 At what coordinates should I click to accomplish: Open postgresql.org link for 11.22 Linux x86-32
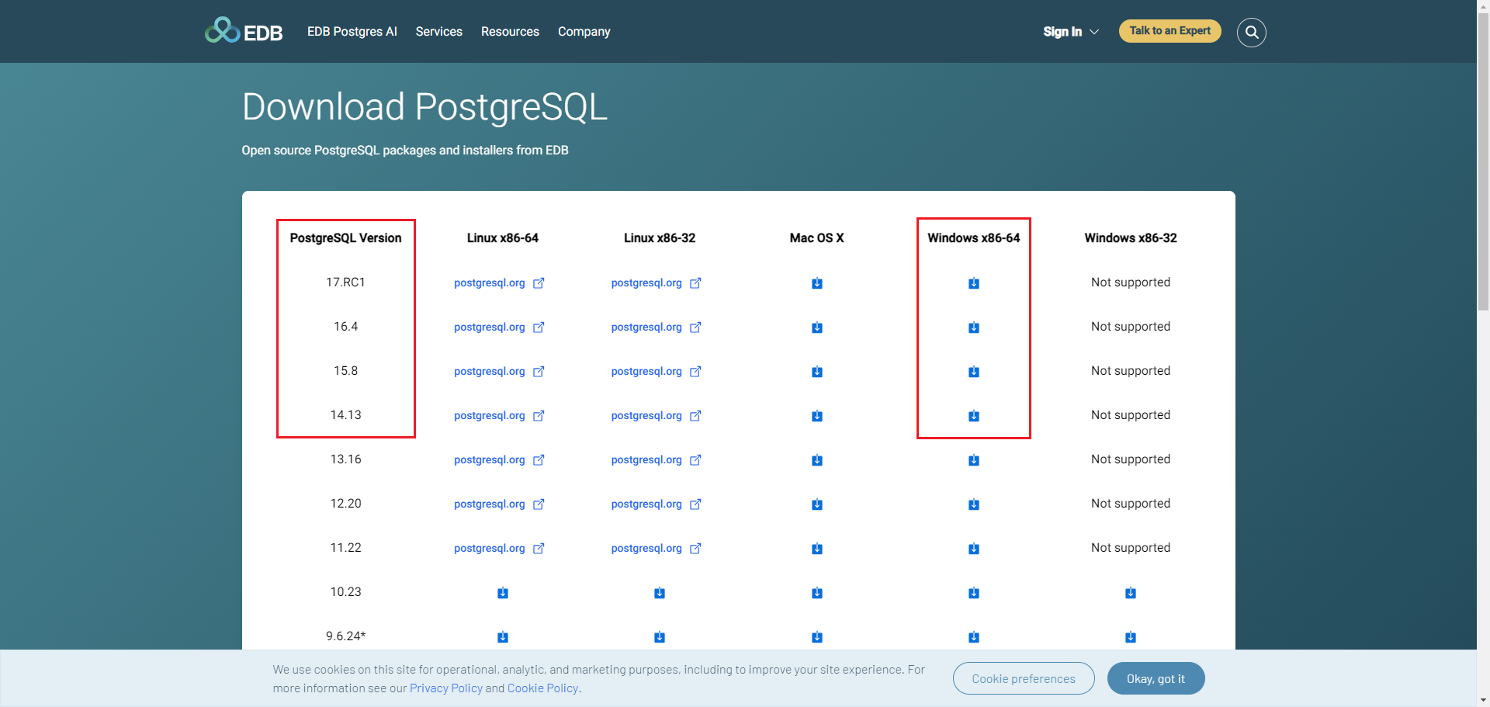coord(656,549)
